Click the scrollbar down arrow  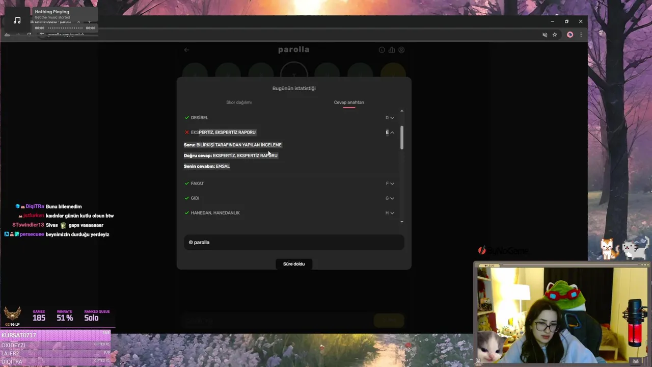tap(402, 222)
